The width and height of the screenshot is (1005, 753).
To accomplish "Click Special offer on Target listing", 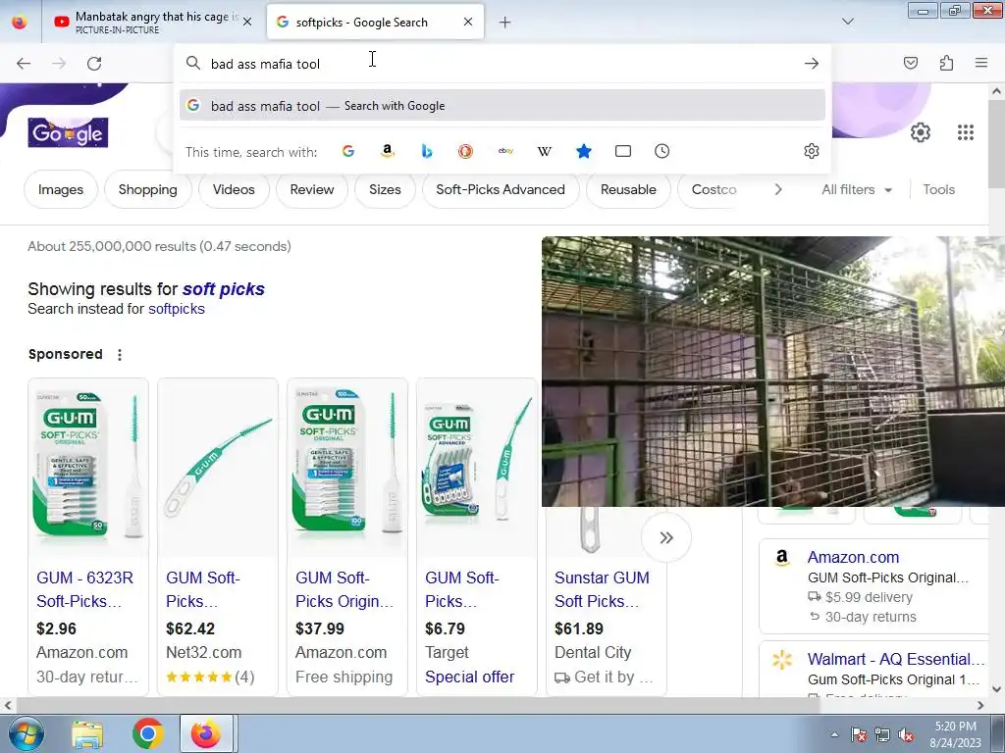I will [x=470, y=677].
